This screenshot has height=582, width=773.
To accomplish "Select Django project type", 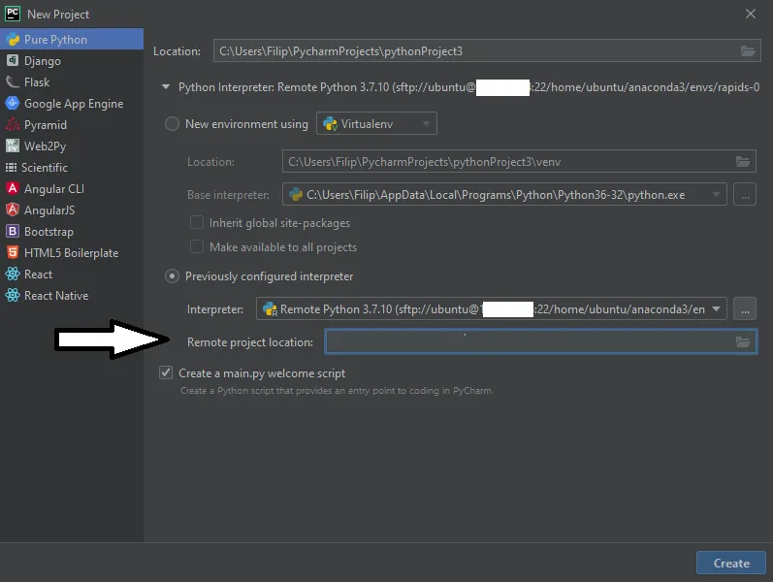I will [x=72, y=61].
